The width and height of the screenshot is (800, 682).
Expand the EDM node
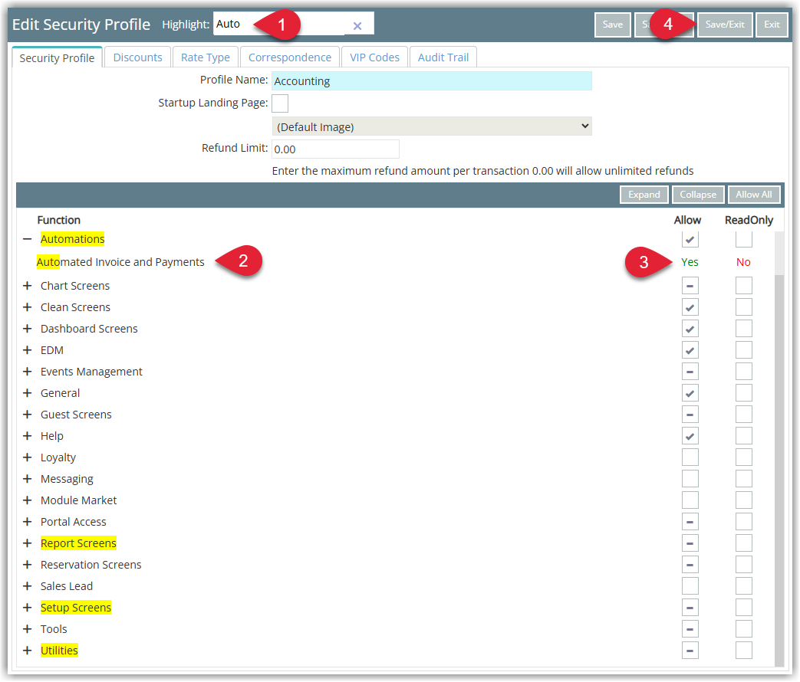coord(28,350)
